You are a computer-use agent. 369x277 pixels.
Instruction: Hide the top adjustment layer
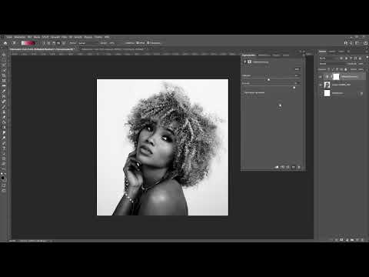pos(321,76)
